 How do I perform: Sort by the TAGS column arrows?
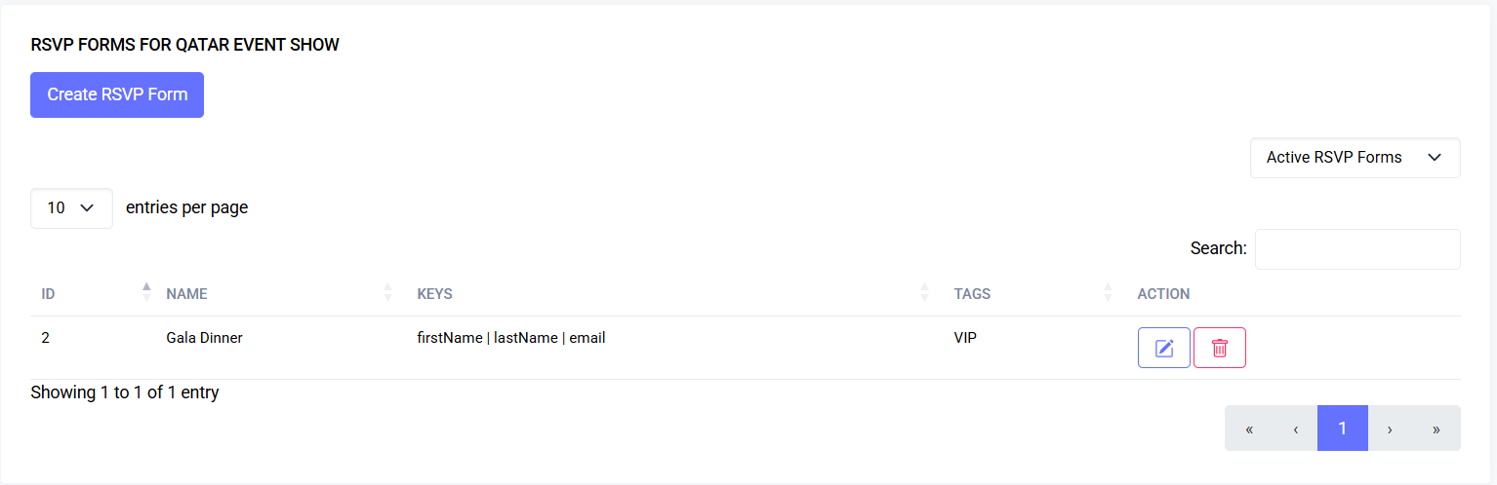click(1108, 291)
